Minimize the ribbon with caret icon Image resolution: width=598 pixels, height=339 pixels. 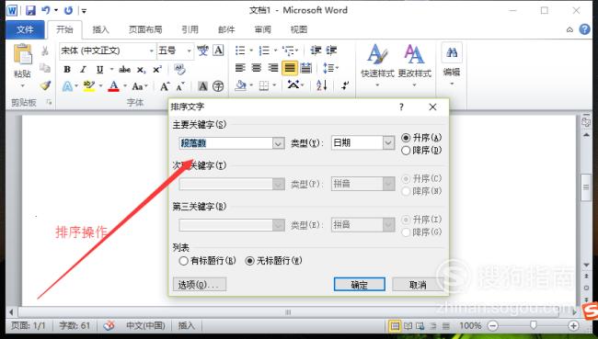coord(569,29)
